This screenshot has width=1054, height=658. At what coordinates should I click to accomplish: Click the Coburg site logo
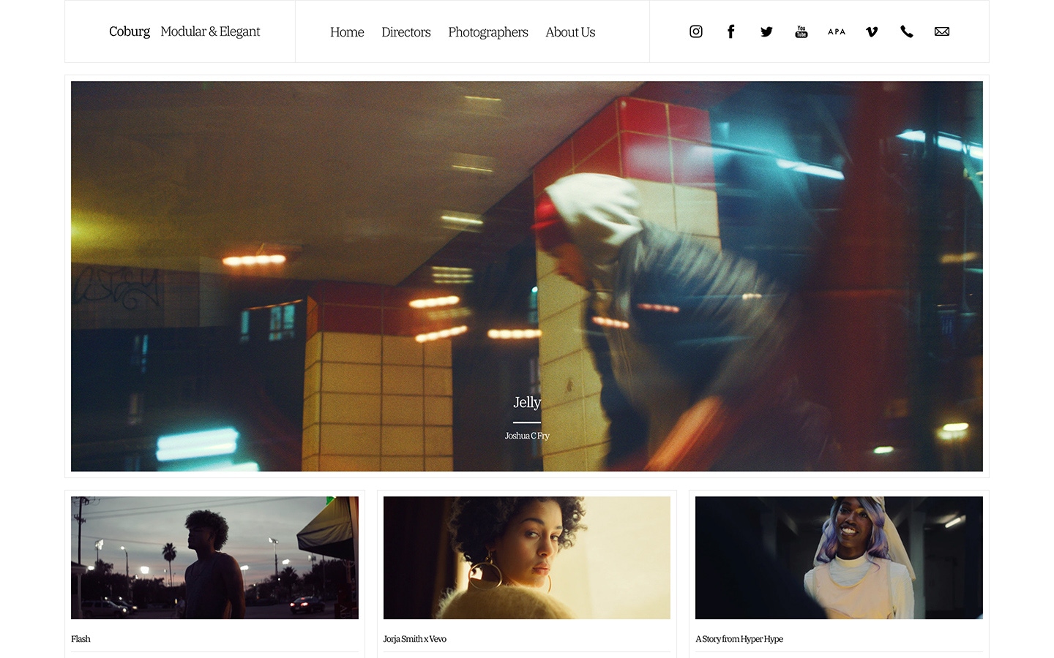click(129, 31)
